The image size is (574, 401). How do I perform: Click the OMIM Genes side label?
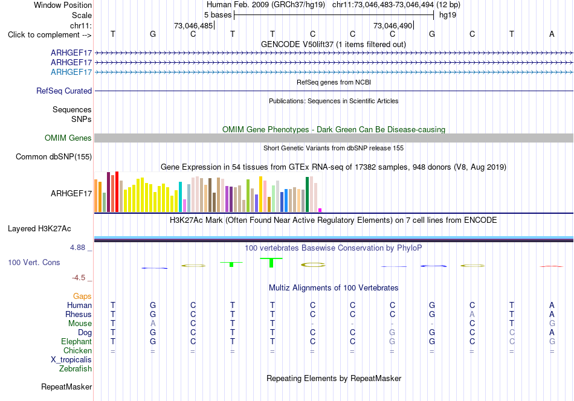click(68, 138)
